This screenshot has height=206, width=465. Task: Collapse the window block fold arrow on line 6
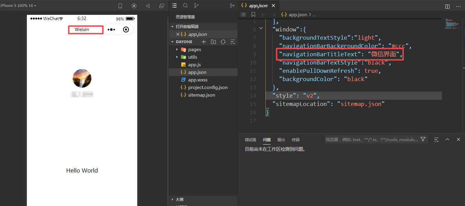click(x=261, y=29)
